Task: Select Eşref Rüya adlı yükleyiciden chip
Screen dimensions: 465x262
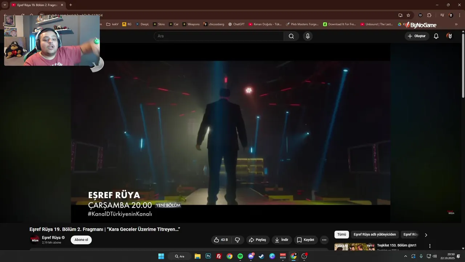Action: pos(375,235)
